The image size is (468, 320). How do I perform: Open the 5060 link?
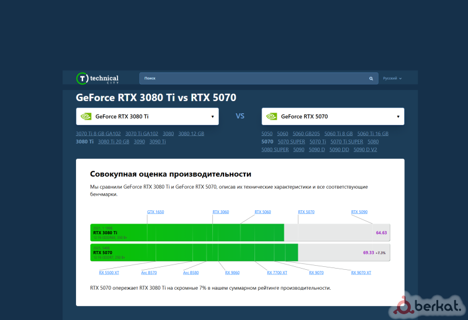(283, 134)
